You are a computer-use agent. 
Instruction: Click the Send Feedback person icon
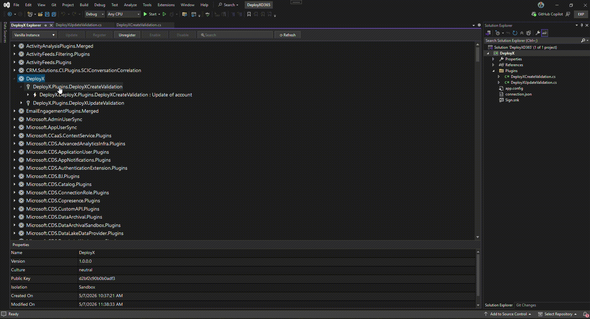click(x=568, y=14)
